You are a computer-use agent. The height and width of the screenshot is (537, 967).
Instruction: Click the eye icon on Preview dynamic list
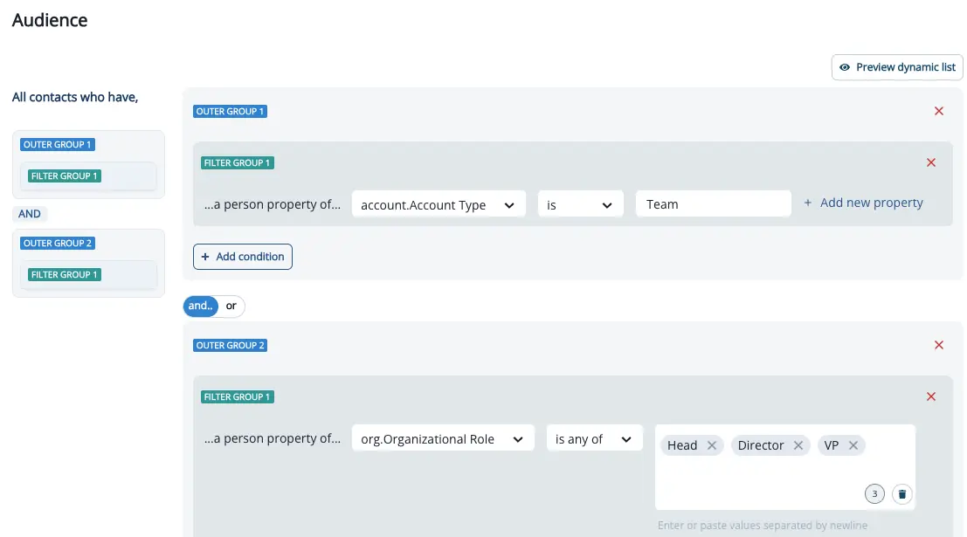(845, 67)
